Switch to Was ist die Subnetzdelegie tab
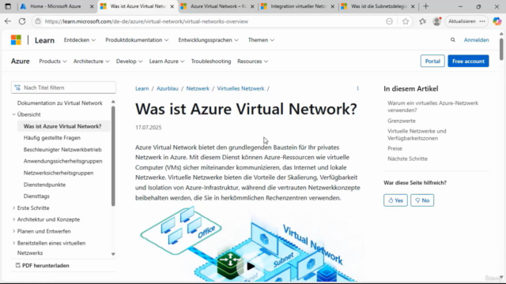 pyautogui.click(x=379, y=6)
